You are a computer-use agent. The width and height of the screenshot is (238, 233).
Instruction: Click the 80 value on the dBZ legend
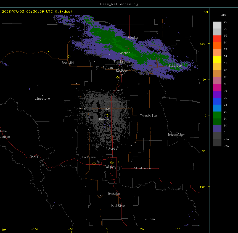point(225,22)
